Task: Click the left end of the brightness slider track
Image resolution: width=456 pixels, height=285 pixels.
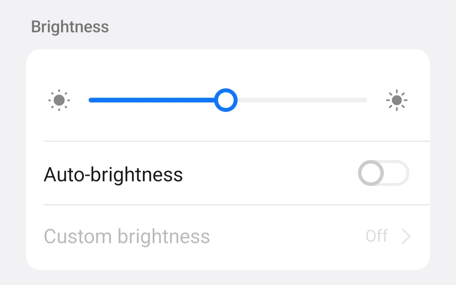Action: click(x=92, y=100)
